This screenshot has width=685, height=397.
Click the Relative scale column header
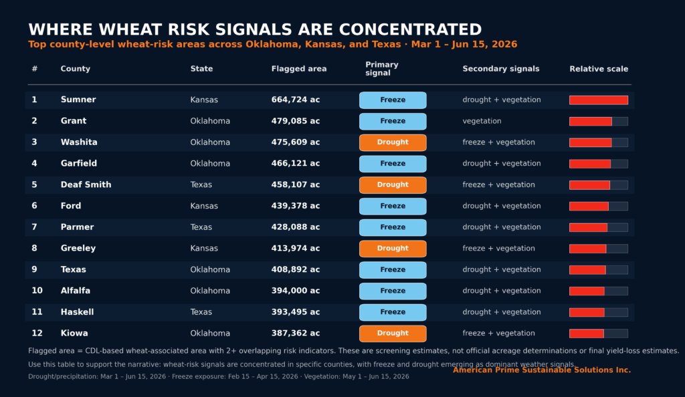pos(599,68)
